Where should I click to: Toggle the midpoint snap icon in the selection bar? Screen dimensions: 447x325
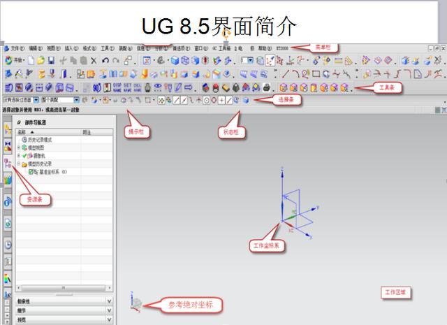point(184,100)
